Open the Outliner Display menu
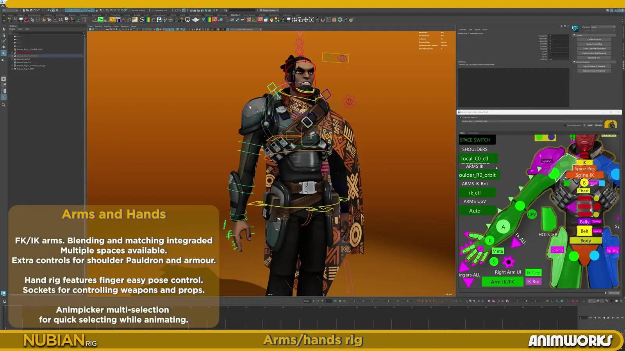Screen dimensions: 625x351 (x=12, y=29)
